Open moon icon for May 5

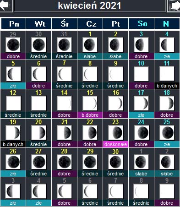[64, 191]
